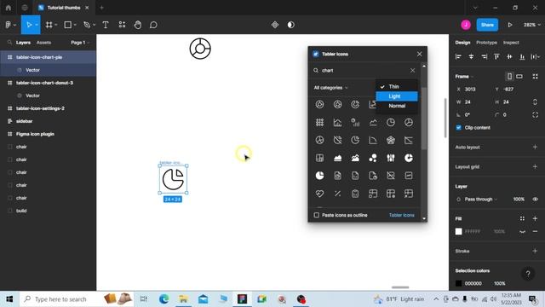The image size is (545, 307).
Task: Open Tabler Icons link in plugin footer
Action: point(401,215)
